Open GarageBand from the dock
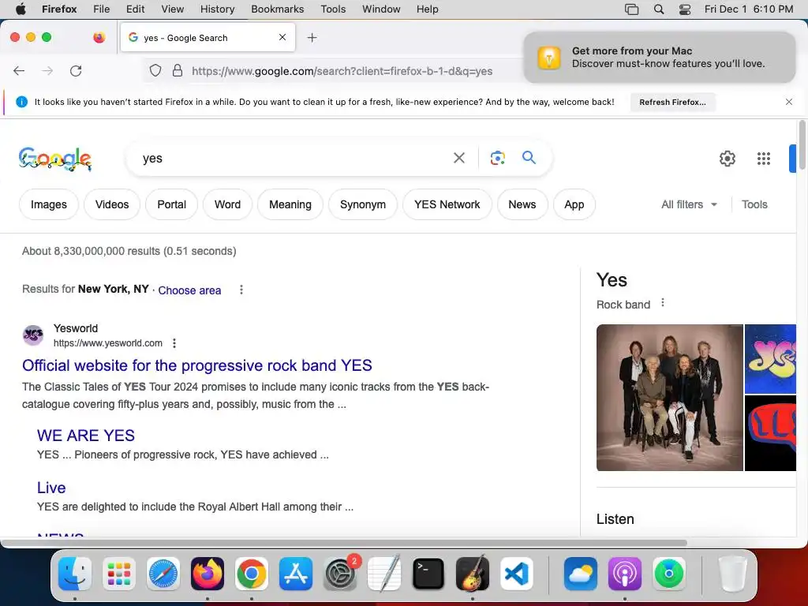 coord(473,574)
